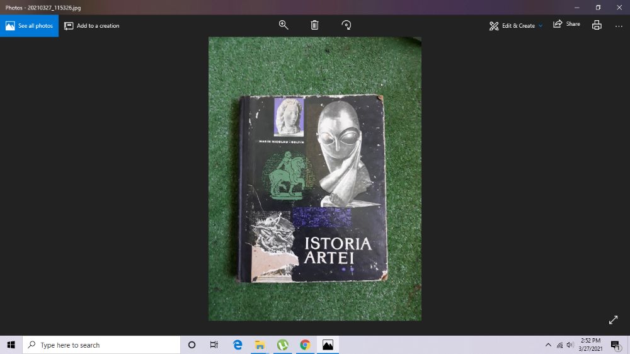
Task: Open the volume speaker tray icon
Action: 570,345
